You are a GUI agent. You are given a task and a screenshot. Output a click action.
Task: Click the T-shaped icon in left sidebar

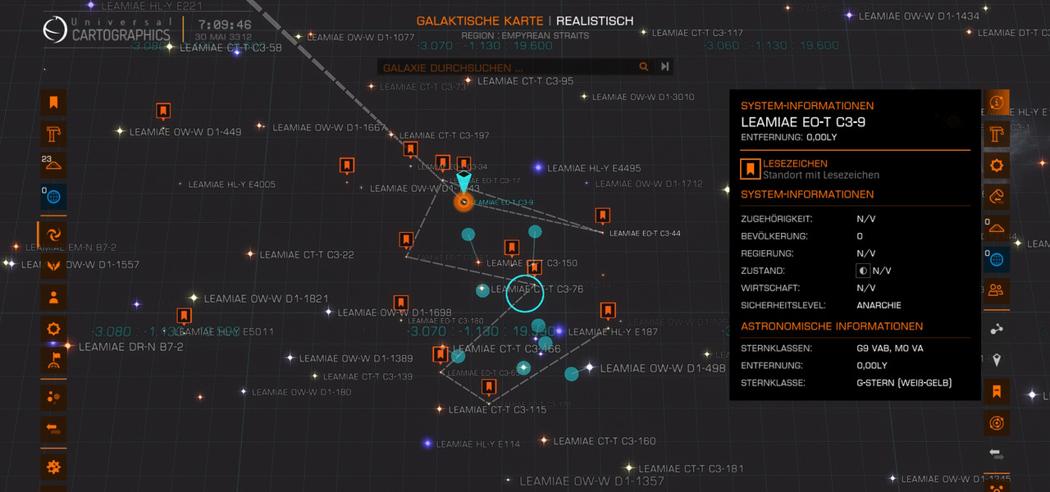point(53,134)
